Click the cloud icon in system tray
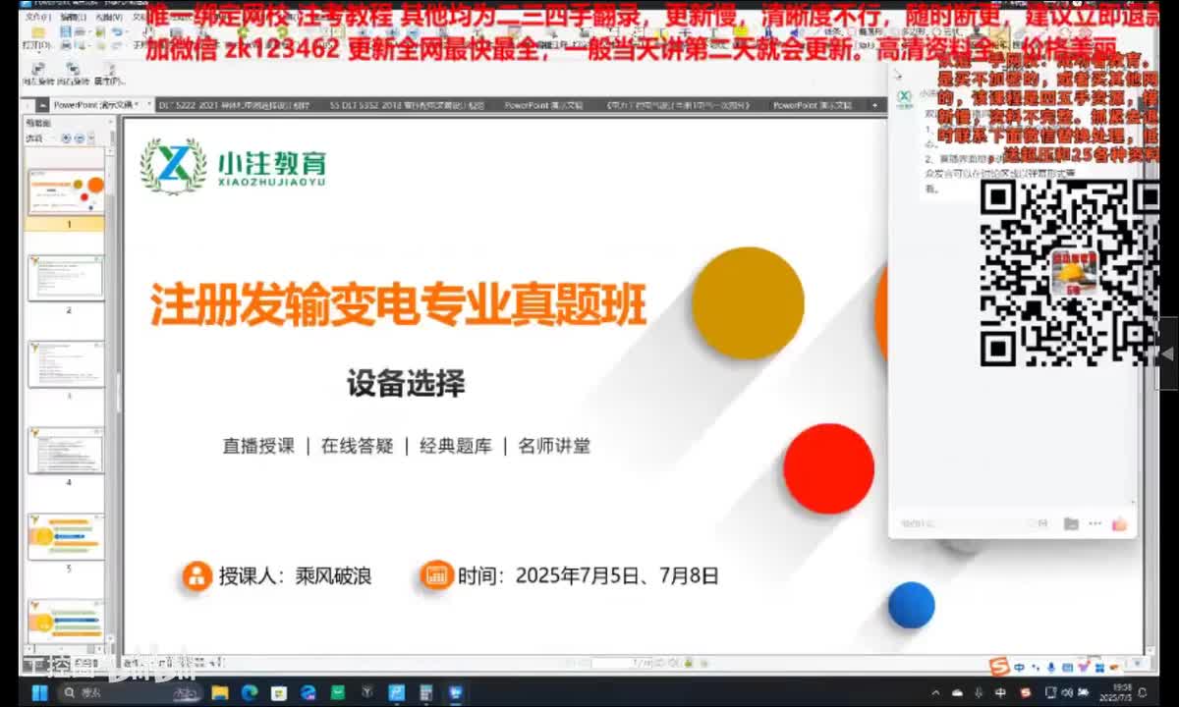Viewport: 1179px width, 707px height. (x=959, y=693)
